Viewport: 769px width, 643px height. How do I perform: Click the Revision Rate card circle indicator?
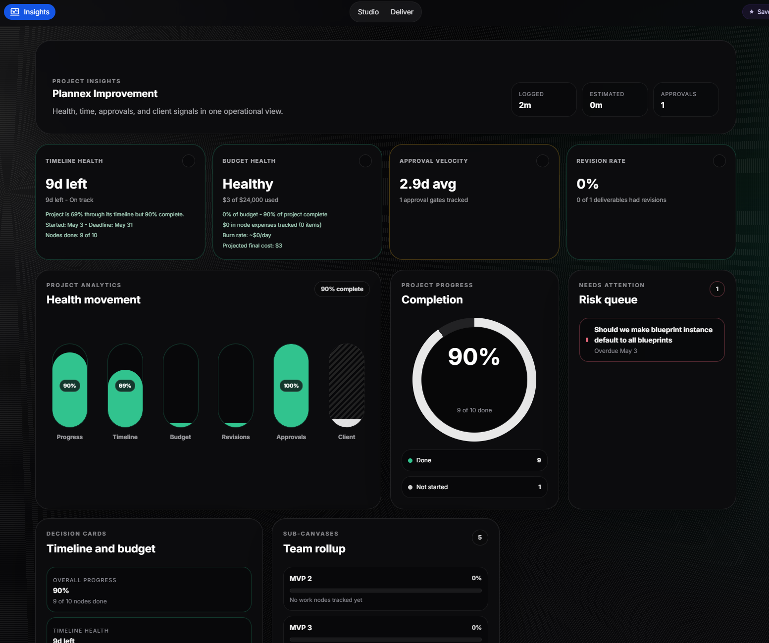719,161
